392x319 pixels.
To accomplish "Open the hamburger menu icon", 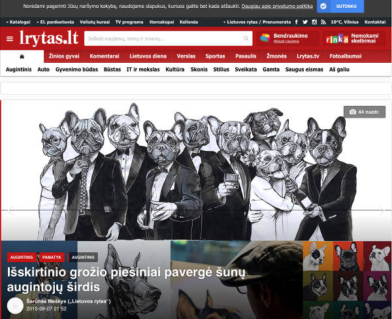I will (x=10, y=39).
